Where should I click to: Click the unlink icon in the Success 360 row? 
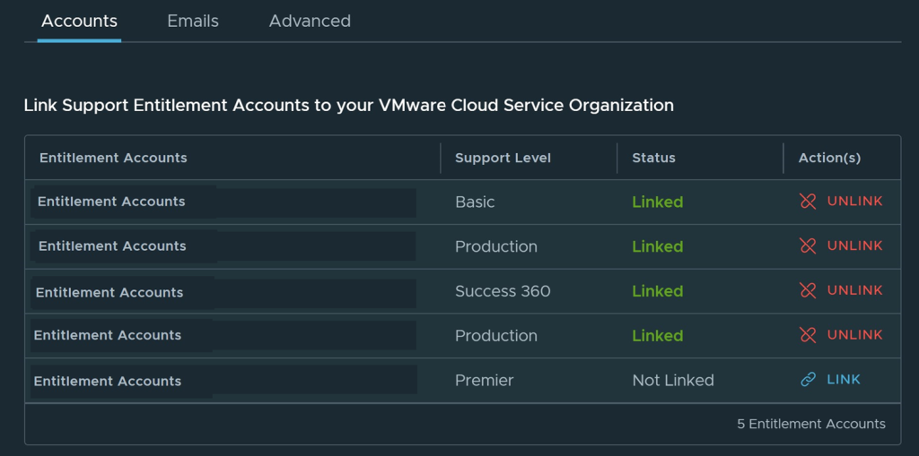coord(808,290)
